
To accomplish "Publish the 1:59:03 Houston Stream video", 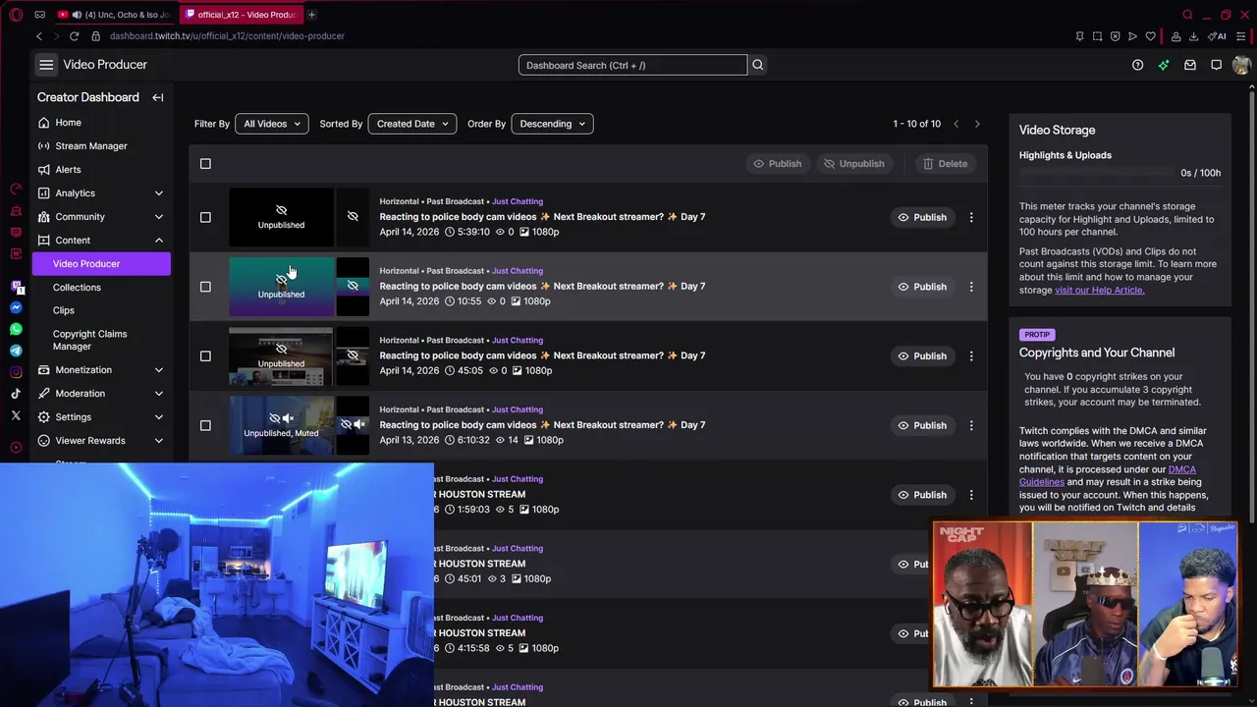I will 921,495.
